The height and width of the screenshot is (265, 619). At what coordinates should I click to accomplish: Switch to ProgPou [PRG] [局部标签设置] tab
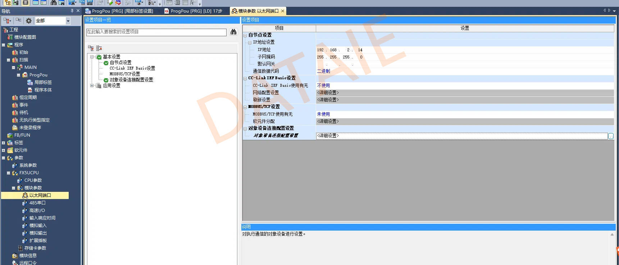click(119, 11)
